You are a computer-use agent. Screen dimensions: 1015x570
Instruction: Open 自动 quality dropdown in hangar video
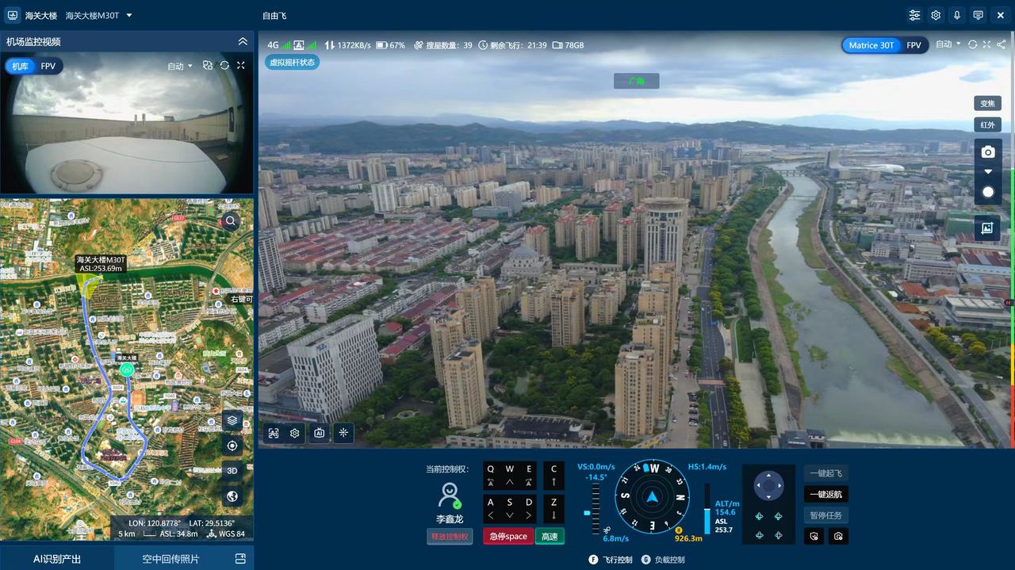(x=180, y=66)
